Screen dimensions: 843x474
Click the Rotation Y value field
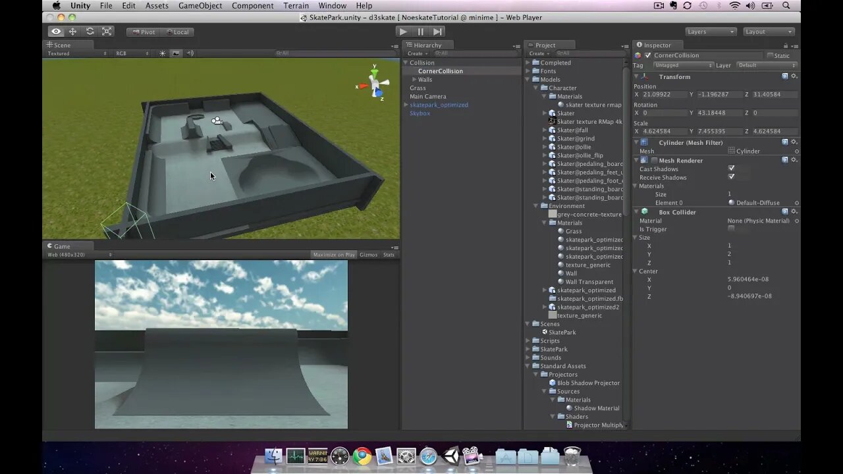point(719,113)
